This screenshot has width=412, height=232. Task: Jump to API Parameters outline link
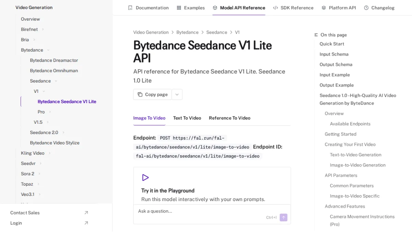click(x=341, y=175)
